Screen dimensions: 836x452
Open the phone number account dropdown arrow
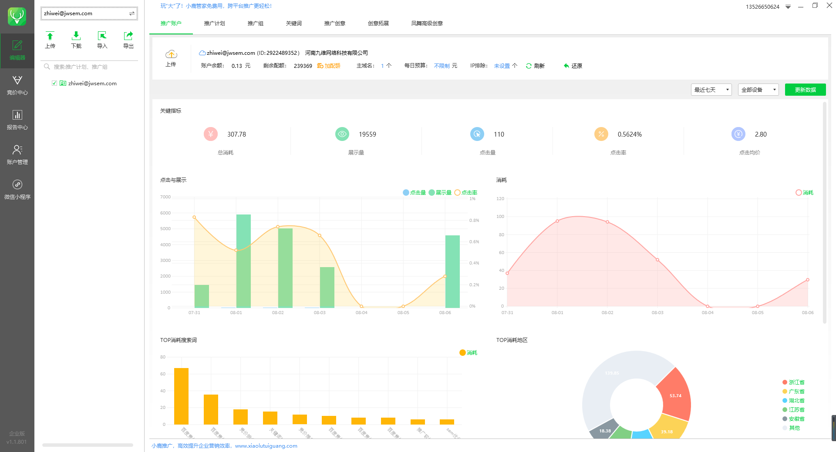click(x=788, y=7)
